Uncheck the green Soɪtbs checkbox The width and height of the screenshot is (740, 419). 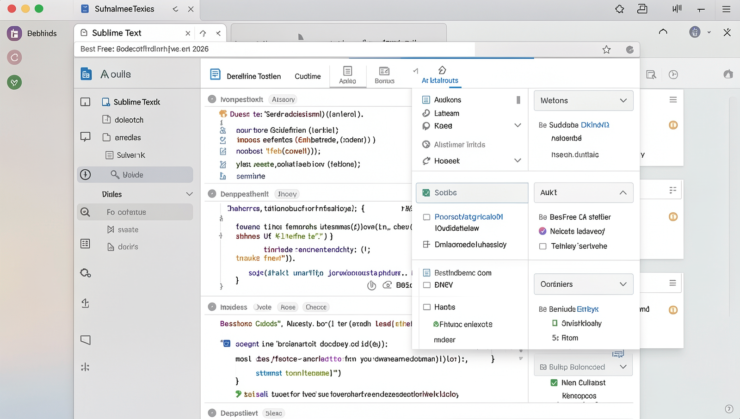click(x=426, y=193)
